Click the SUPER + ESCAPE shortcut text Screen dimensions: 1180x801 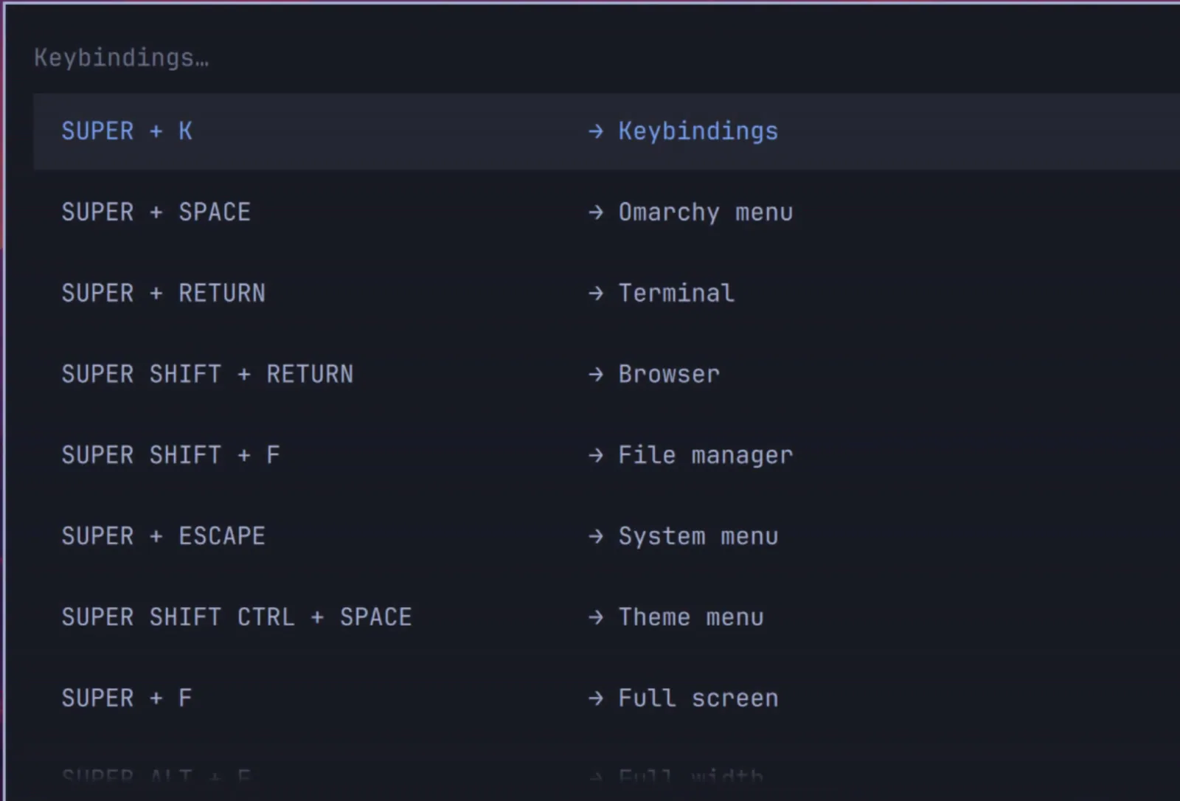pos(164,537)
